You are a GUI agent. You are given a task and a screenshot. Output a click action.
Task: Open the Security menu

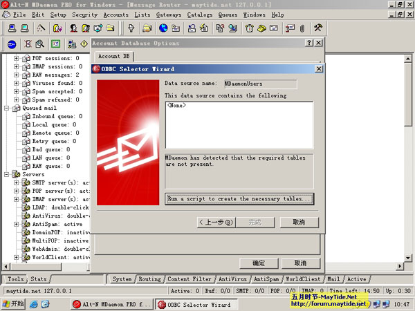click(x=84, y=14)
